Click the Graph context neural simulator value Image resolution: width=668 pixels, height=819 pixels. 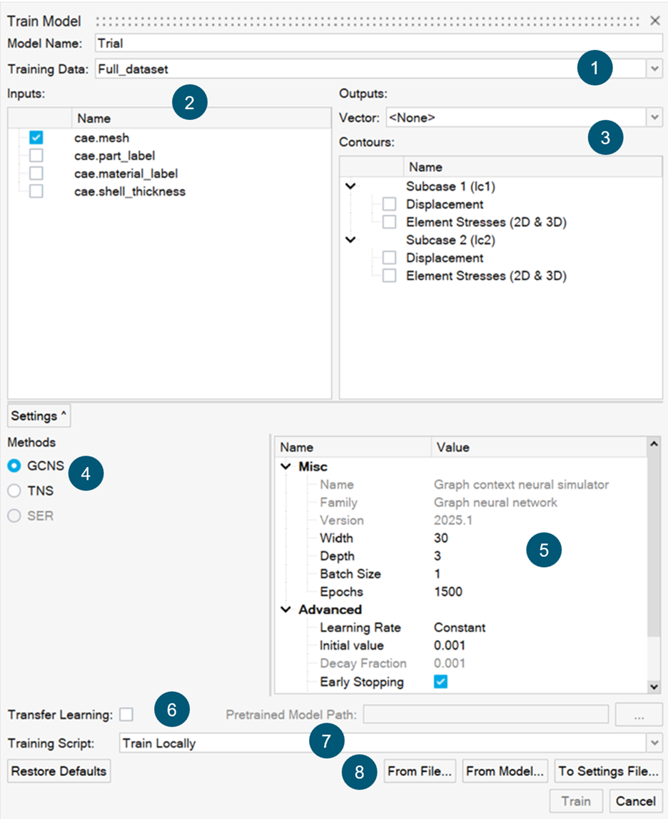pos(522,484)
